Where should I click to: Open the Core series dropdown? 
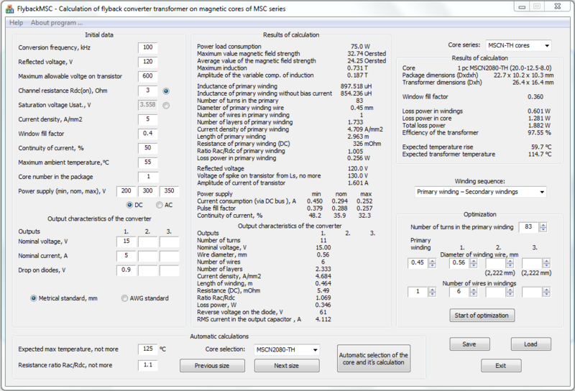point(518,45)
